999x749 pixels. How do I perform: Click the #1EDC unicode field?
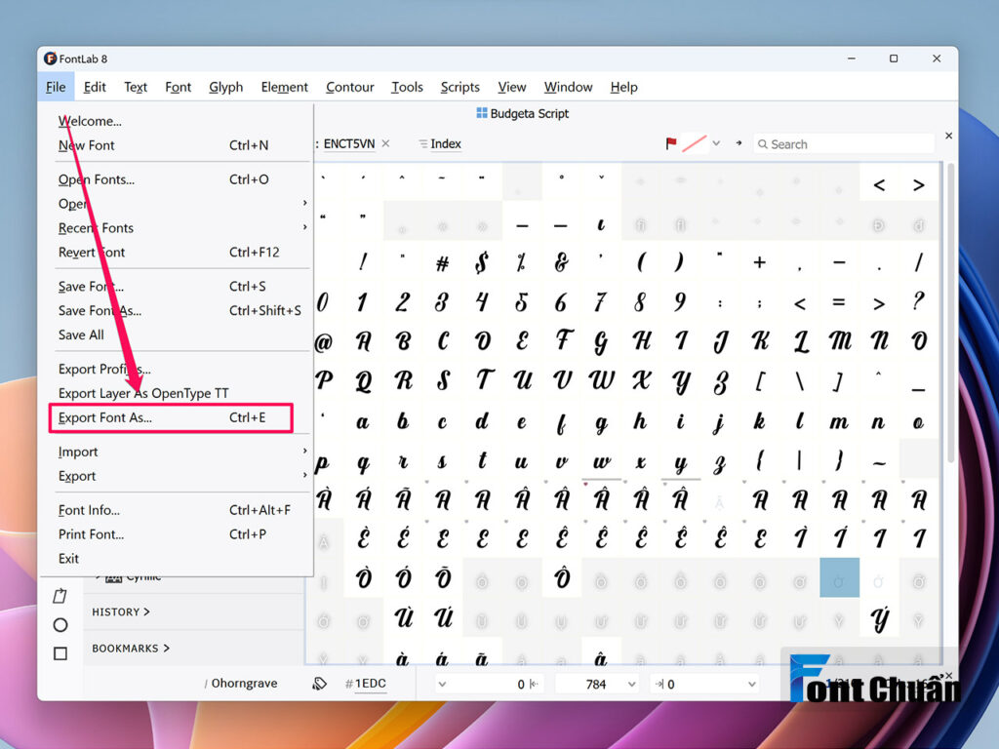366,684
